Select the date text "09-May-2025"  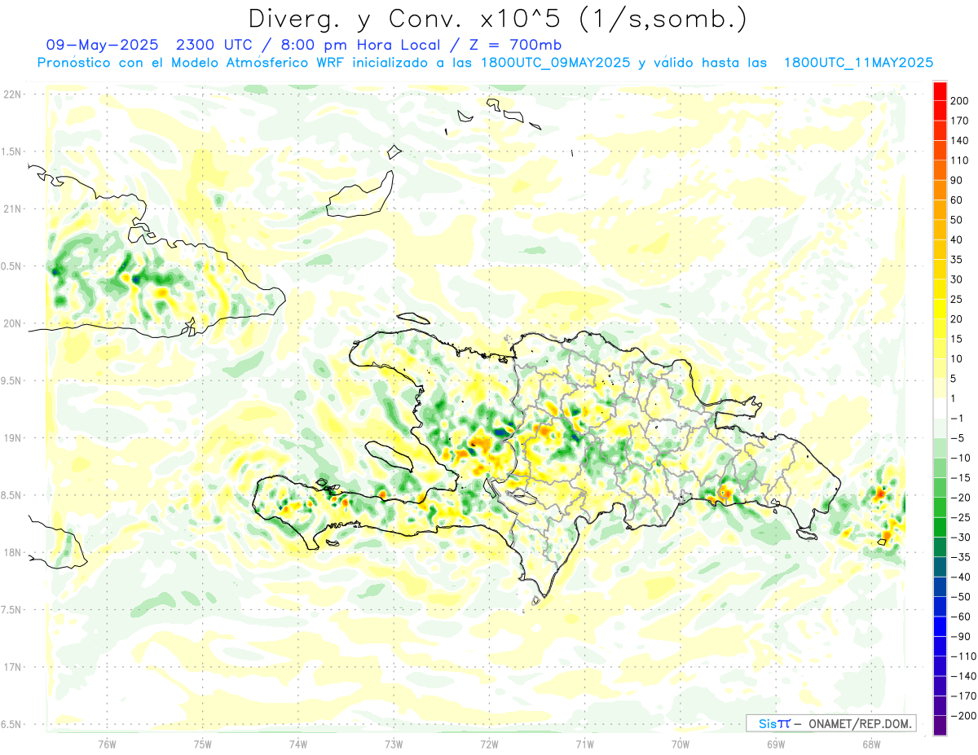pos(103,45)
